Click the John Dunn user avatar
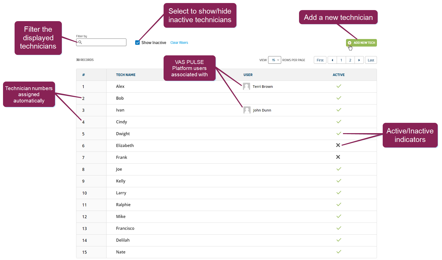442x260 pixels. point(247,110)
